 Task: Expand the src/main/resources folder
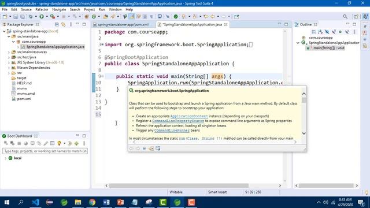coord(9,52)
